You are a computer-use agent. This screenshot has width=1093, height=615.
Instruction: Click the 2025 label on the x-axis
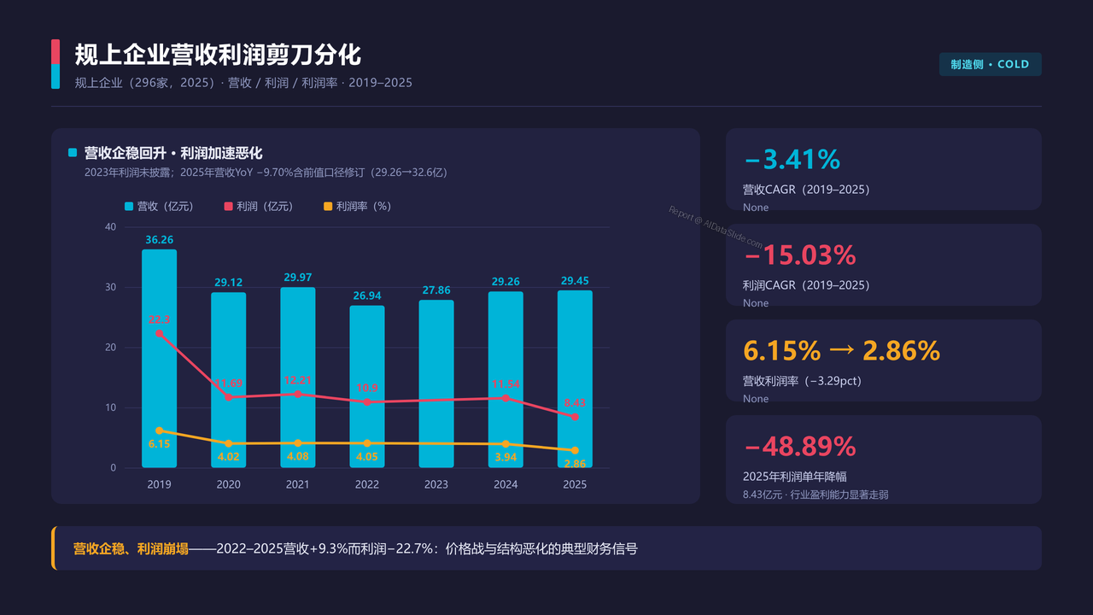click(575, 484)
